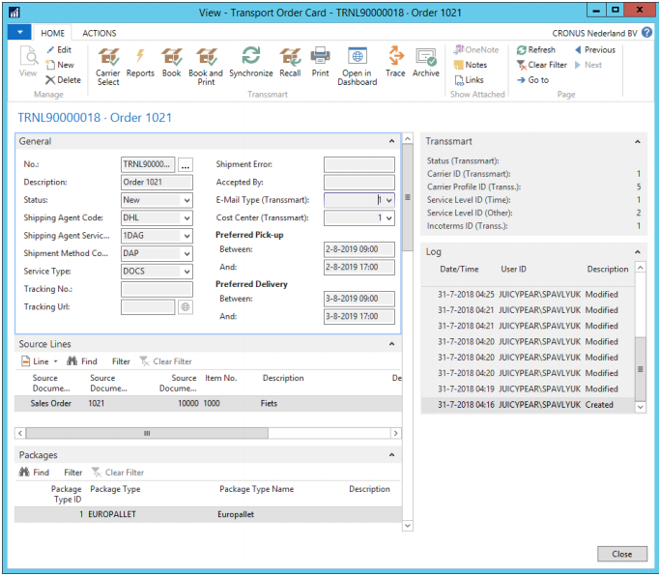
Task: Expand the Shipping Agent Code dropdown
Action: click(186, 218)
